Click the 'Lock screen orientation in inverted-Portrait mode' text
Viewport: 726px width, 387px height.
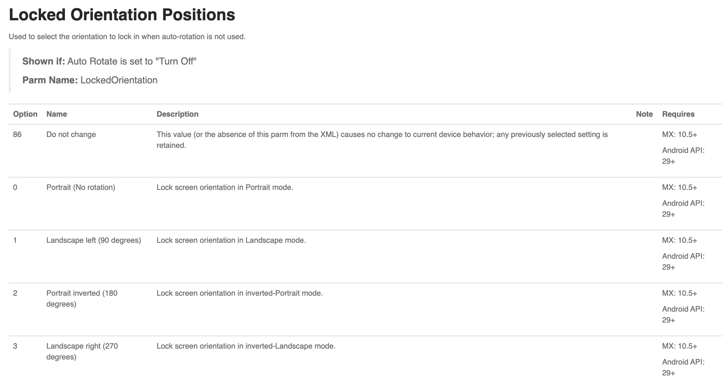(239, 293)
